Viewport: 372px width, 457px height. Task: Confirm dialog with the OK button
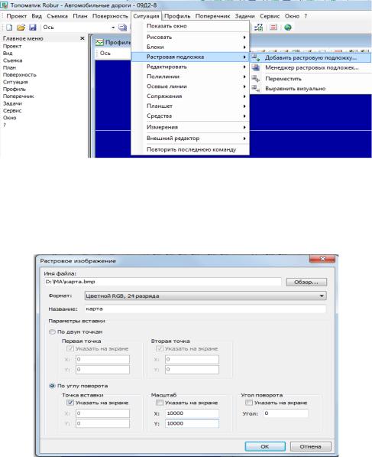tap(264, 446)
